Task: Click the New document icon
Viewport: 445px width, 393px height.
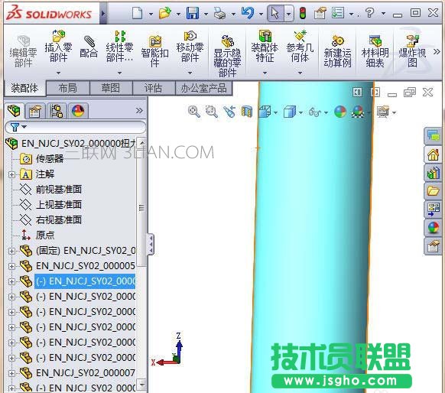Action: tap(137, 13)
